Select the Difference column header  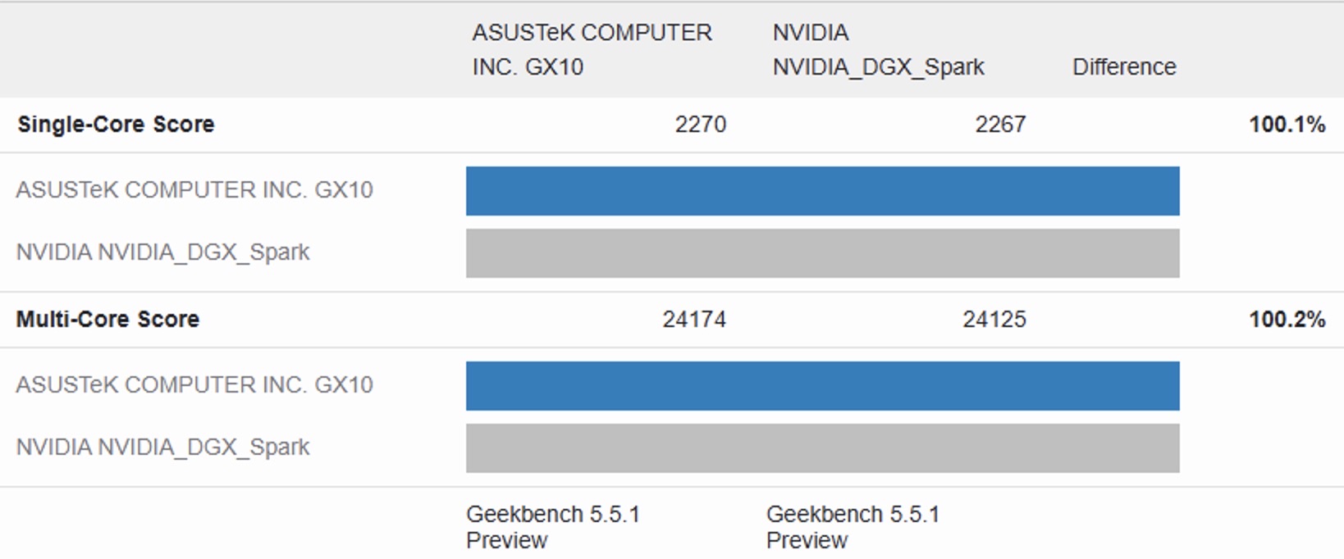pos(1124,66)
